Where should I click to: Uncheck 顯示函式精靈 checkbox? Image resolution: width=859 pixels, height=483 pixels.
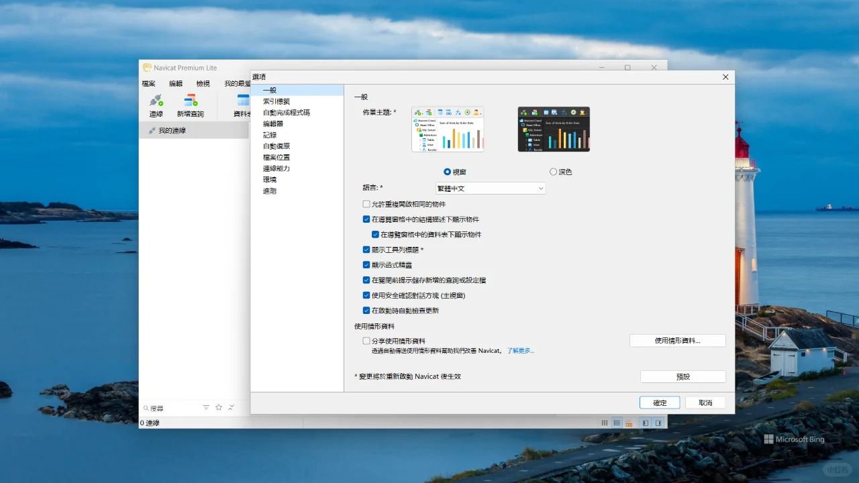click(366, 265)
